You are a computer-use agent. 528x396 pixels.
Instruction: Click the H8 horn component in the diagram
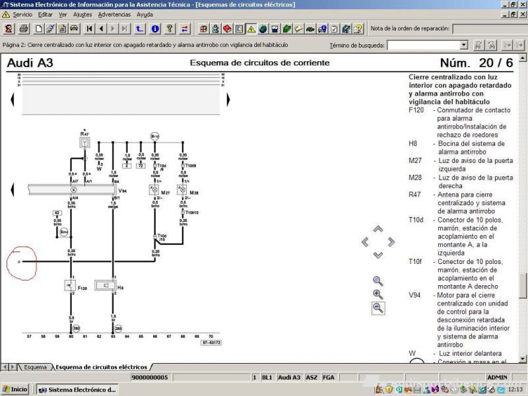[106, 286]
